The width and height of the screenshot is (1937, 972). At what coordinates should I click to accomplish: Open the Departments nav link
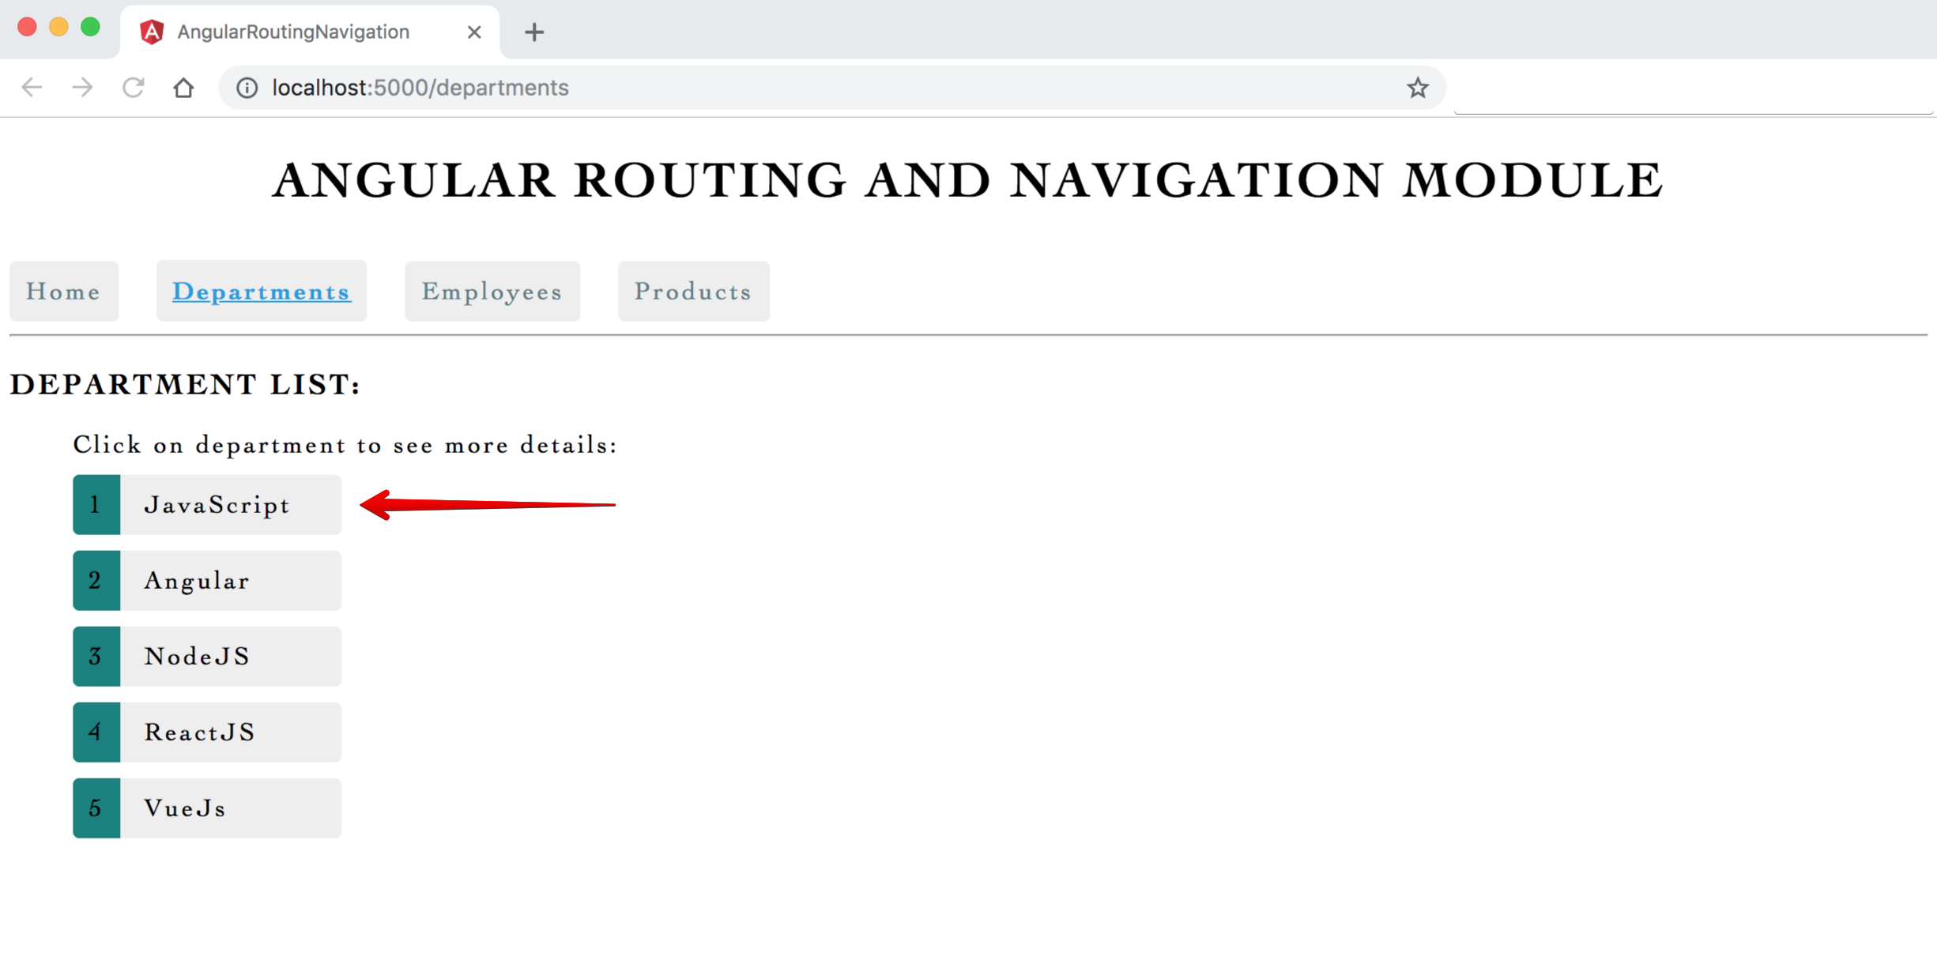(262, 292)
